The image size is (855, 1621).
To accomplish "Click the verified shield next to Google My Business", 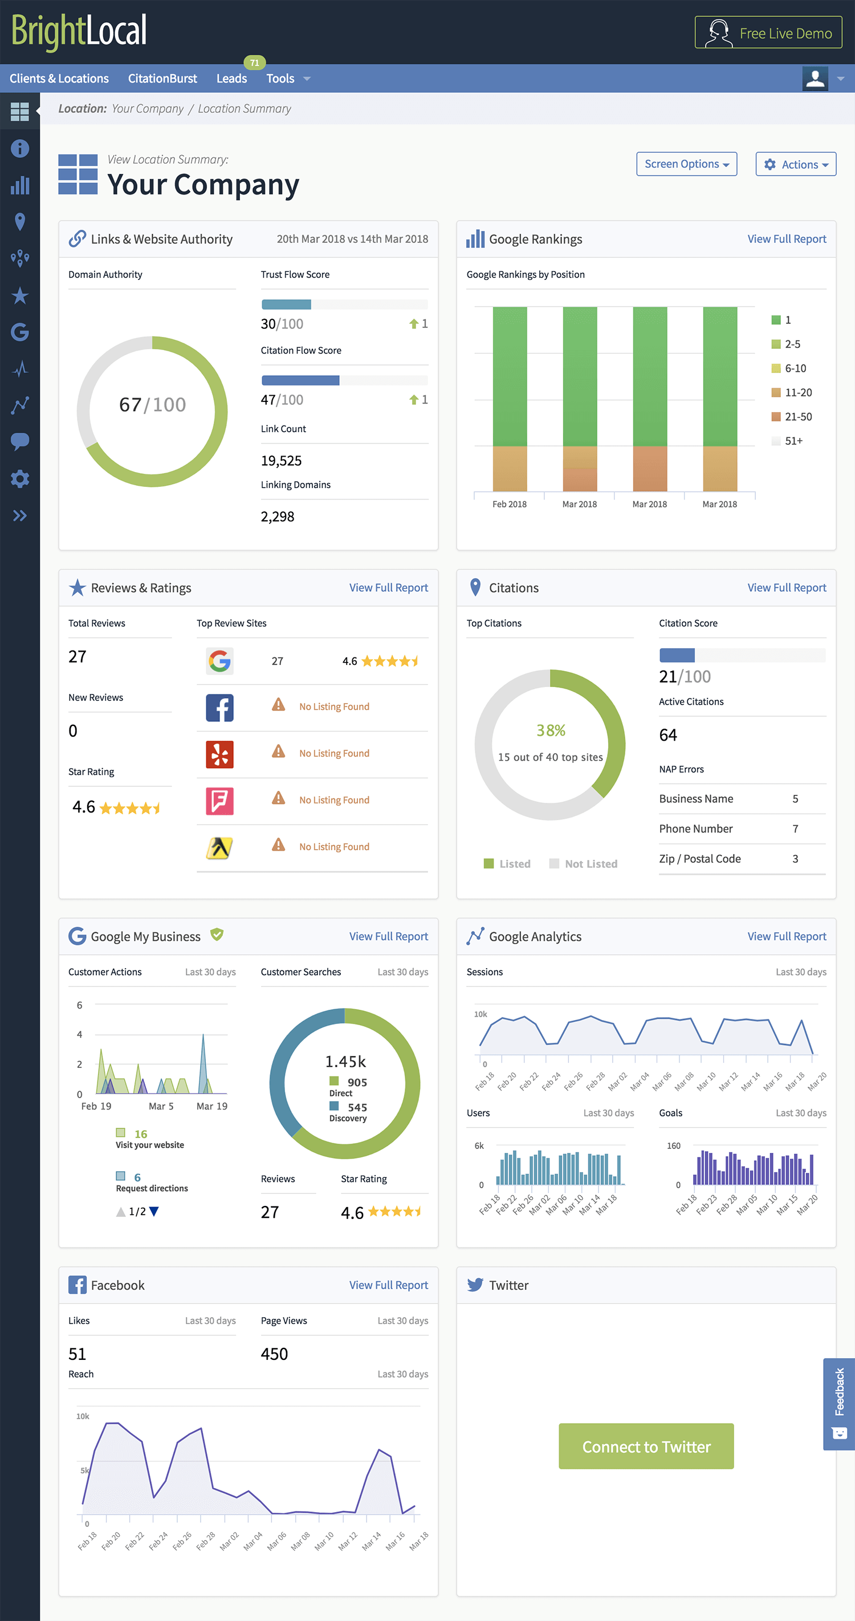I will click(x=217, y=935).
